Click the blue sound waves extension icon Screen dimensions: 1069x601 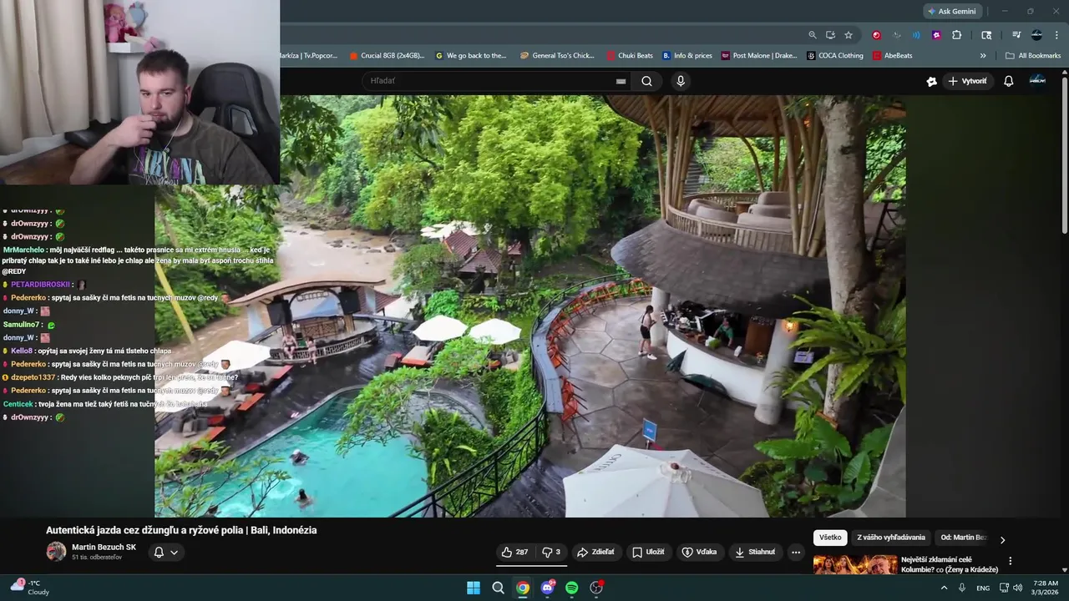coord(916,35)
